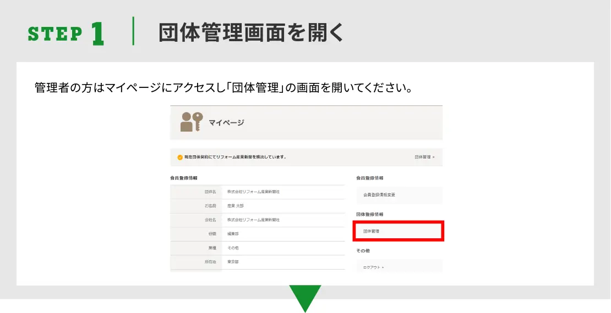Click the 団体登録情報 sidebar heading
Screen dimensions: 611x313
click(370, 215)
